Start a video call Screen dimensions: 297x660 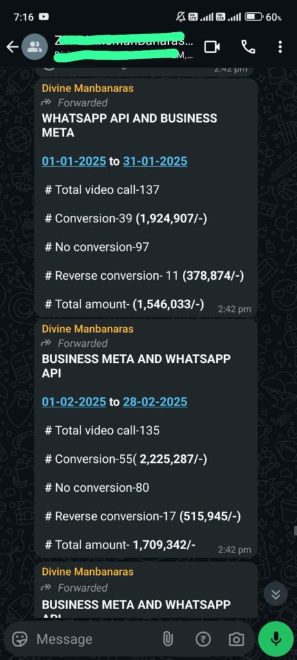click(212, 47)
